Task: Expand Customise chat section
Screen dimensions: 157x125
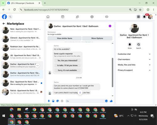Action: (x=134, y=54)
